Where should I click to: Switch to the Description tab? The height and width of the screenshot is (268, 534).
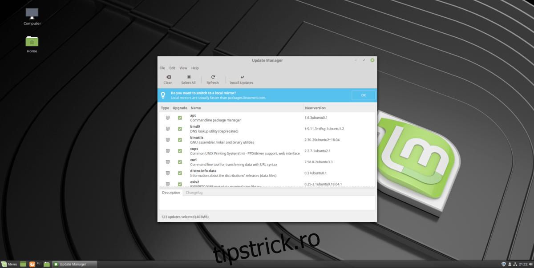point(171,193)
